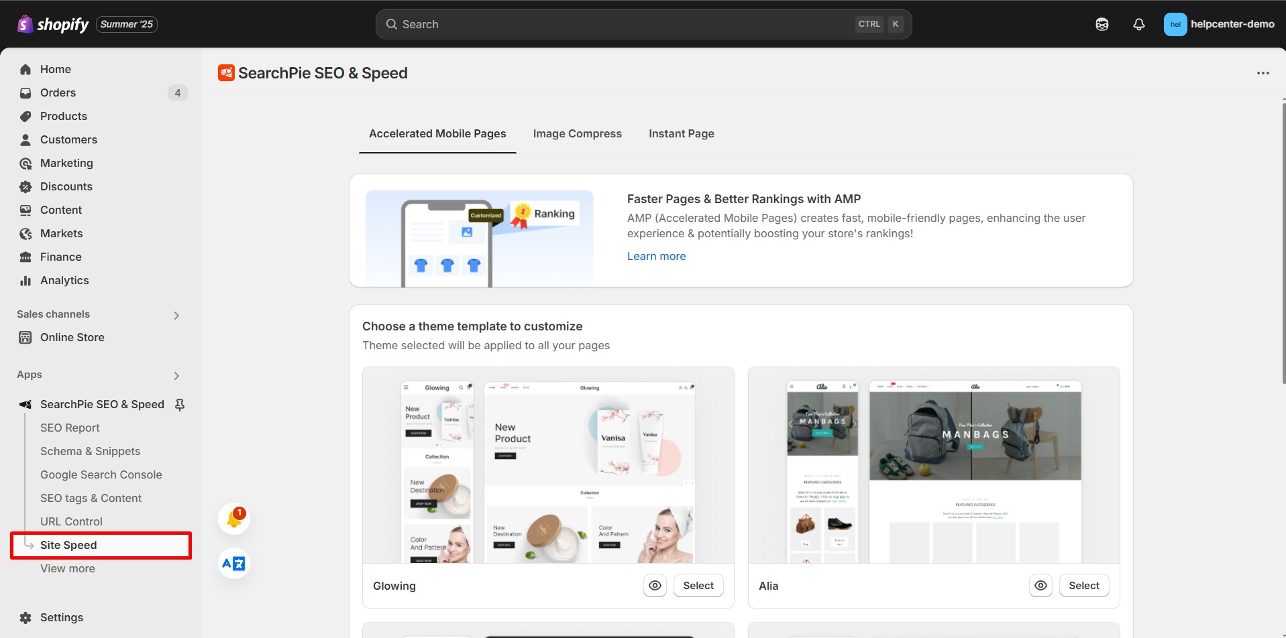The image size is (1286, 638).
Task: Click the Learn more link about AMP
Action: pyautogui.click(x=656, y=256)
